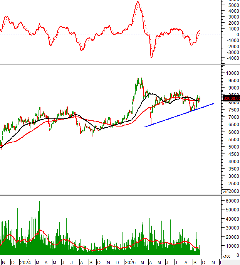Click the 5000 label on price axis

pos(231,147)
